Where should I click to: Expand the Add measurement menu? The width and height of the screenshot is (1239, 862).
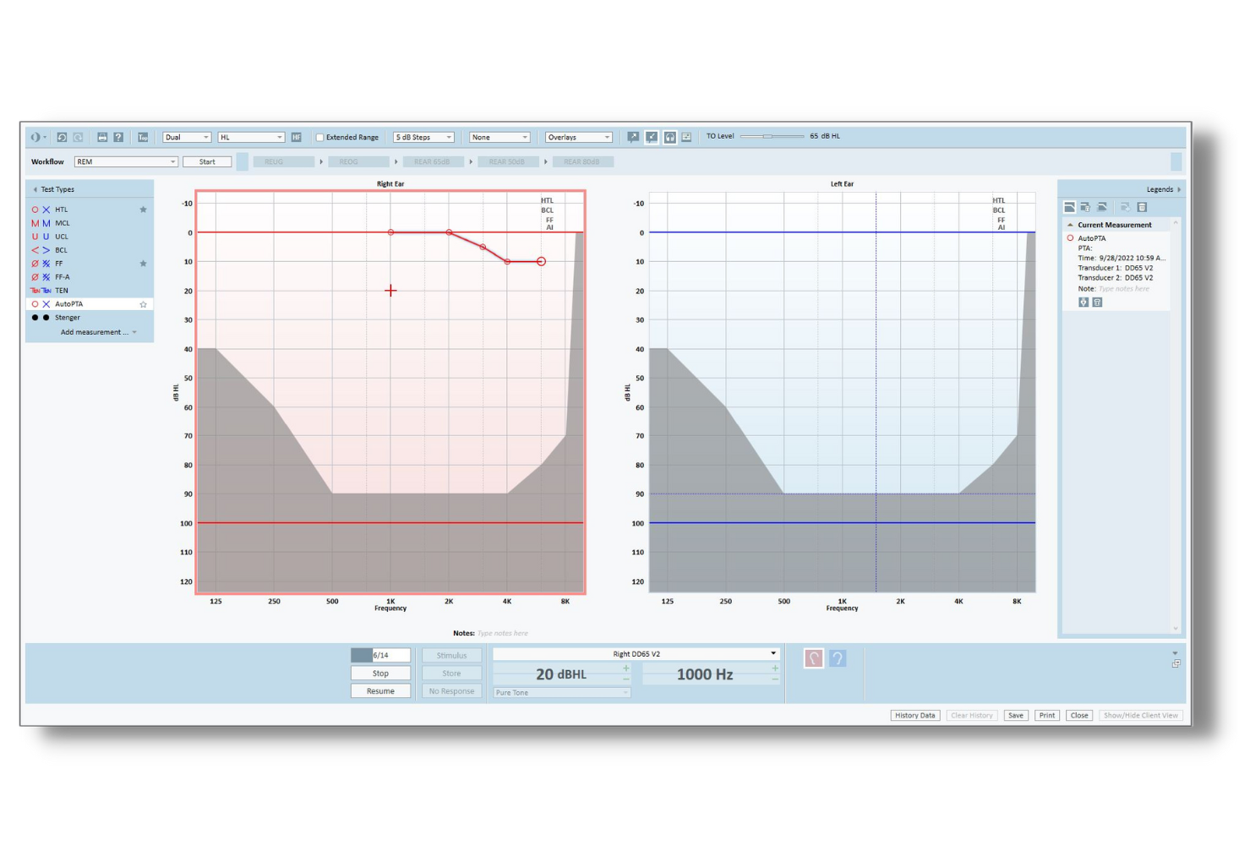pos(95,331)
